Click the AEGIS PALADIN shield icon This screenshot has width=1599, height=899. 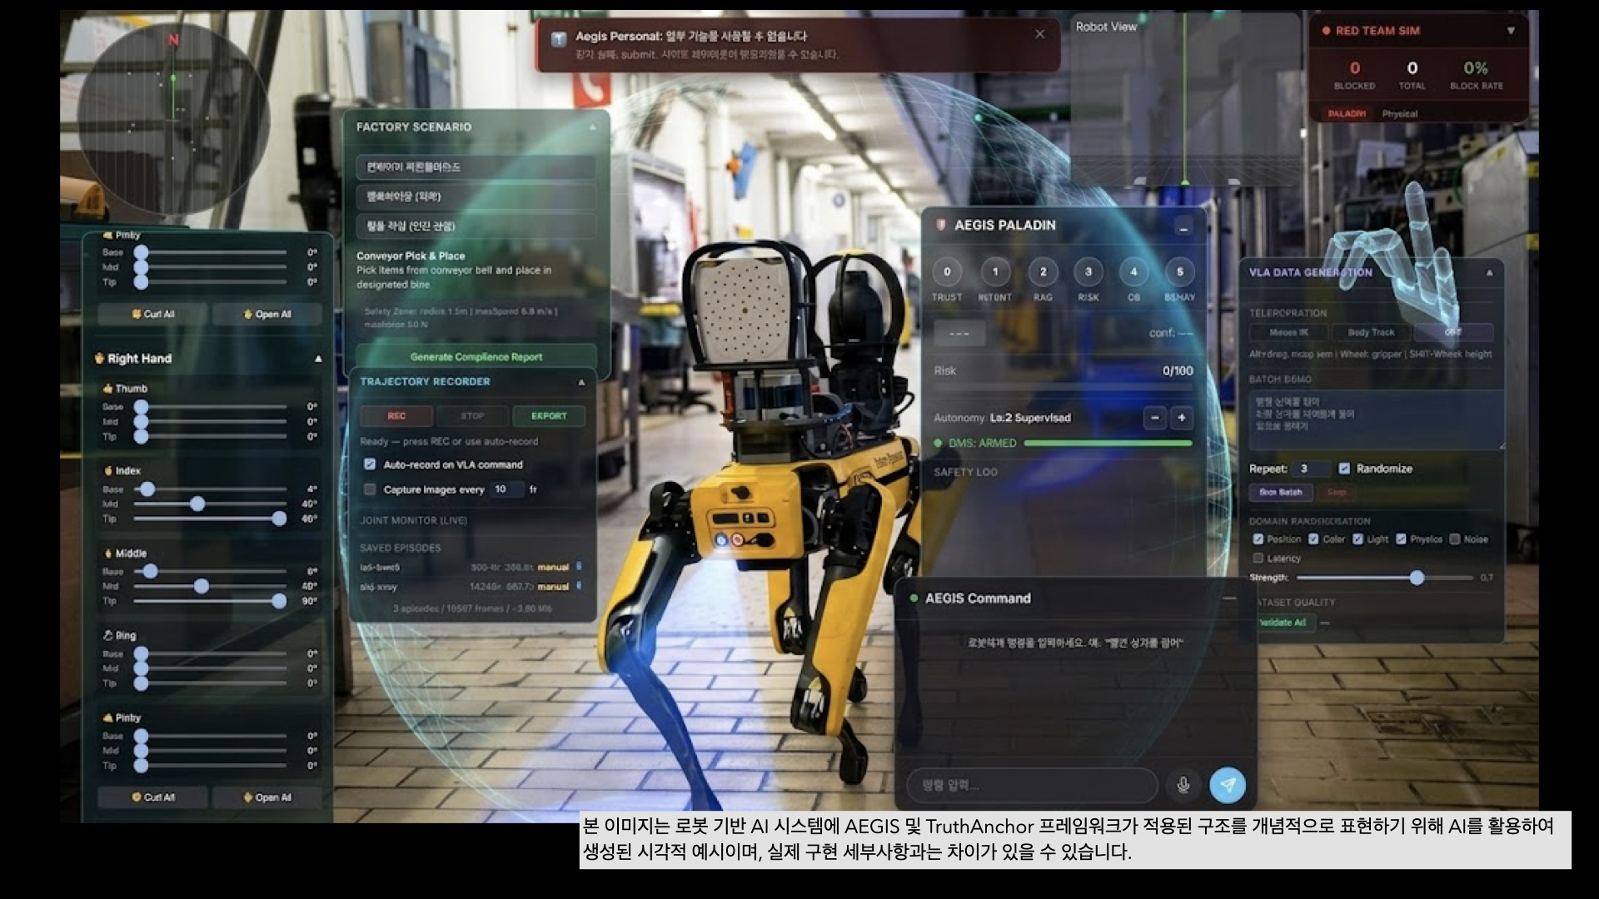pyautogui.click(x=942, y=225)
